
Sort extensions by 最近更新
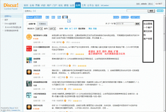tap(82, 29)
